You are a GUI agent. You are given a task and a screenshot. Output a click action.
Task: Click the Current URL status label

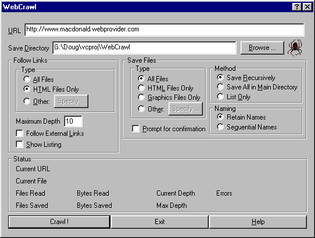coord(33,169)
